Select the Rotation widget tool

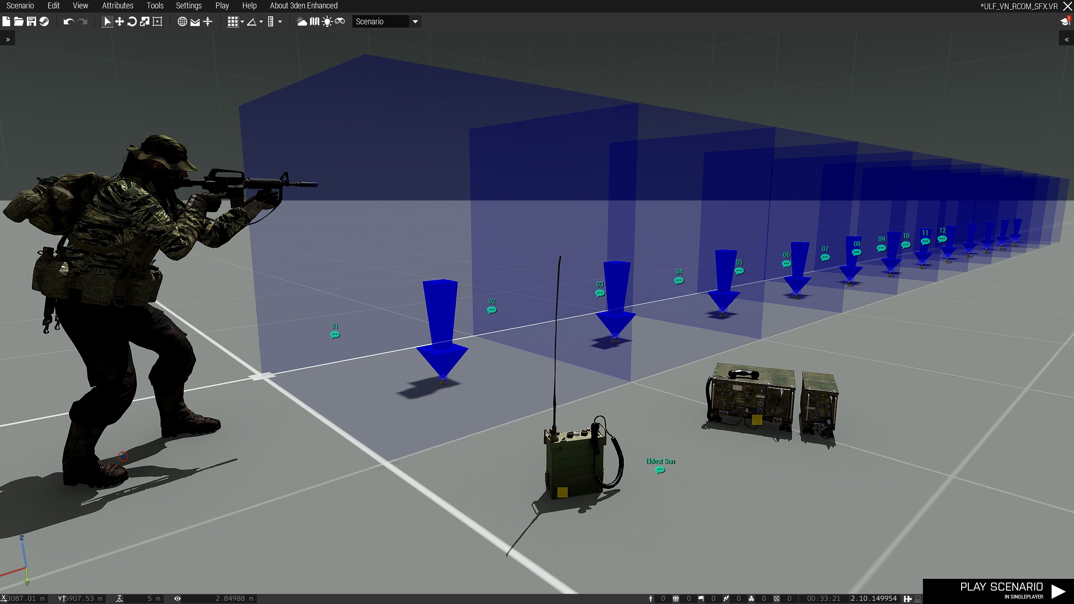tap(132, 22)
